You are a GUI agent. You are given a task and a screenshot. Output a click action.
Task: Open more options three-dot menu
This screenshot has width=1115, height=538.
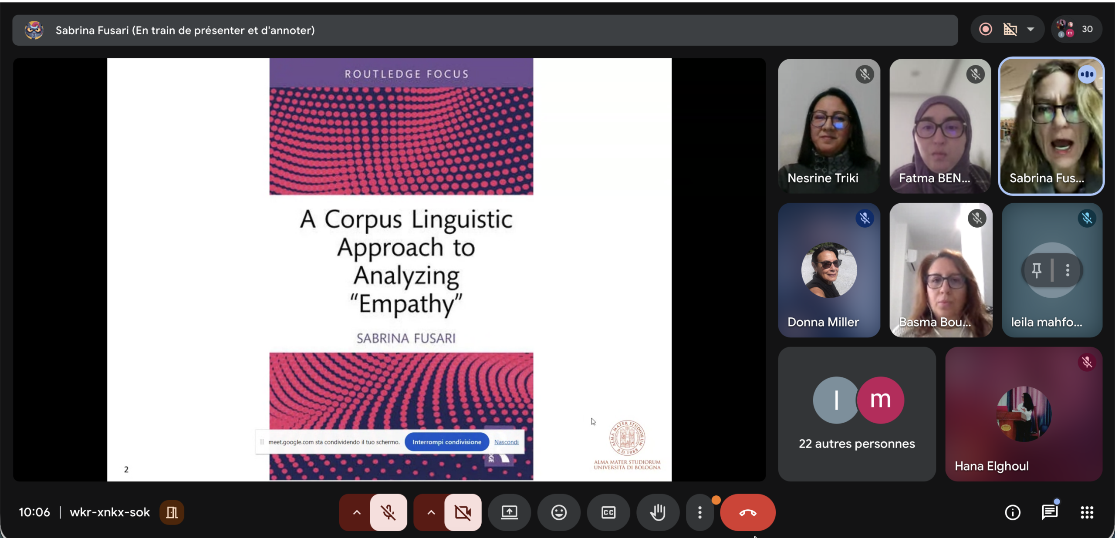click(699, 512)
